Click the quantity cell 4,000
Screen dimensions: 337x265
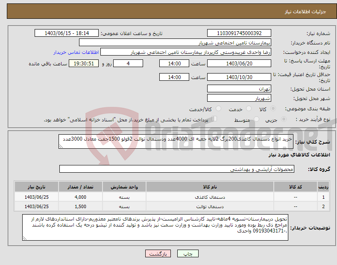(x=80, y=197)
